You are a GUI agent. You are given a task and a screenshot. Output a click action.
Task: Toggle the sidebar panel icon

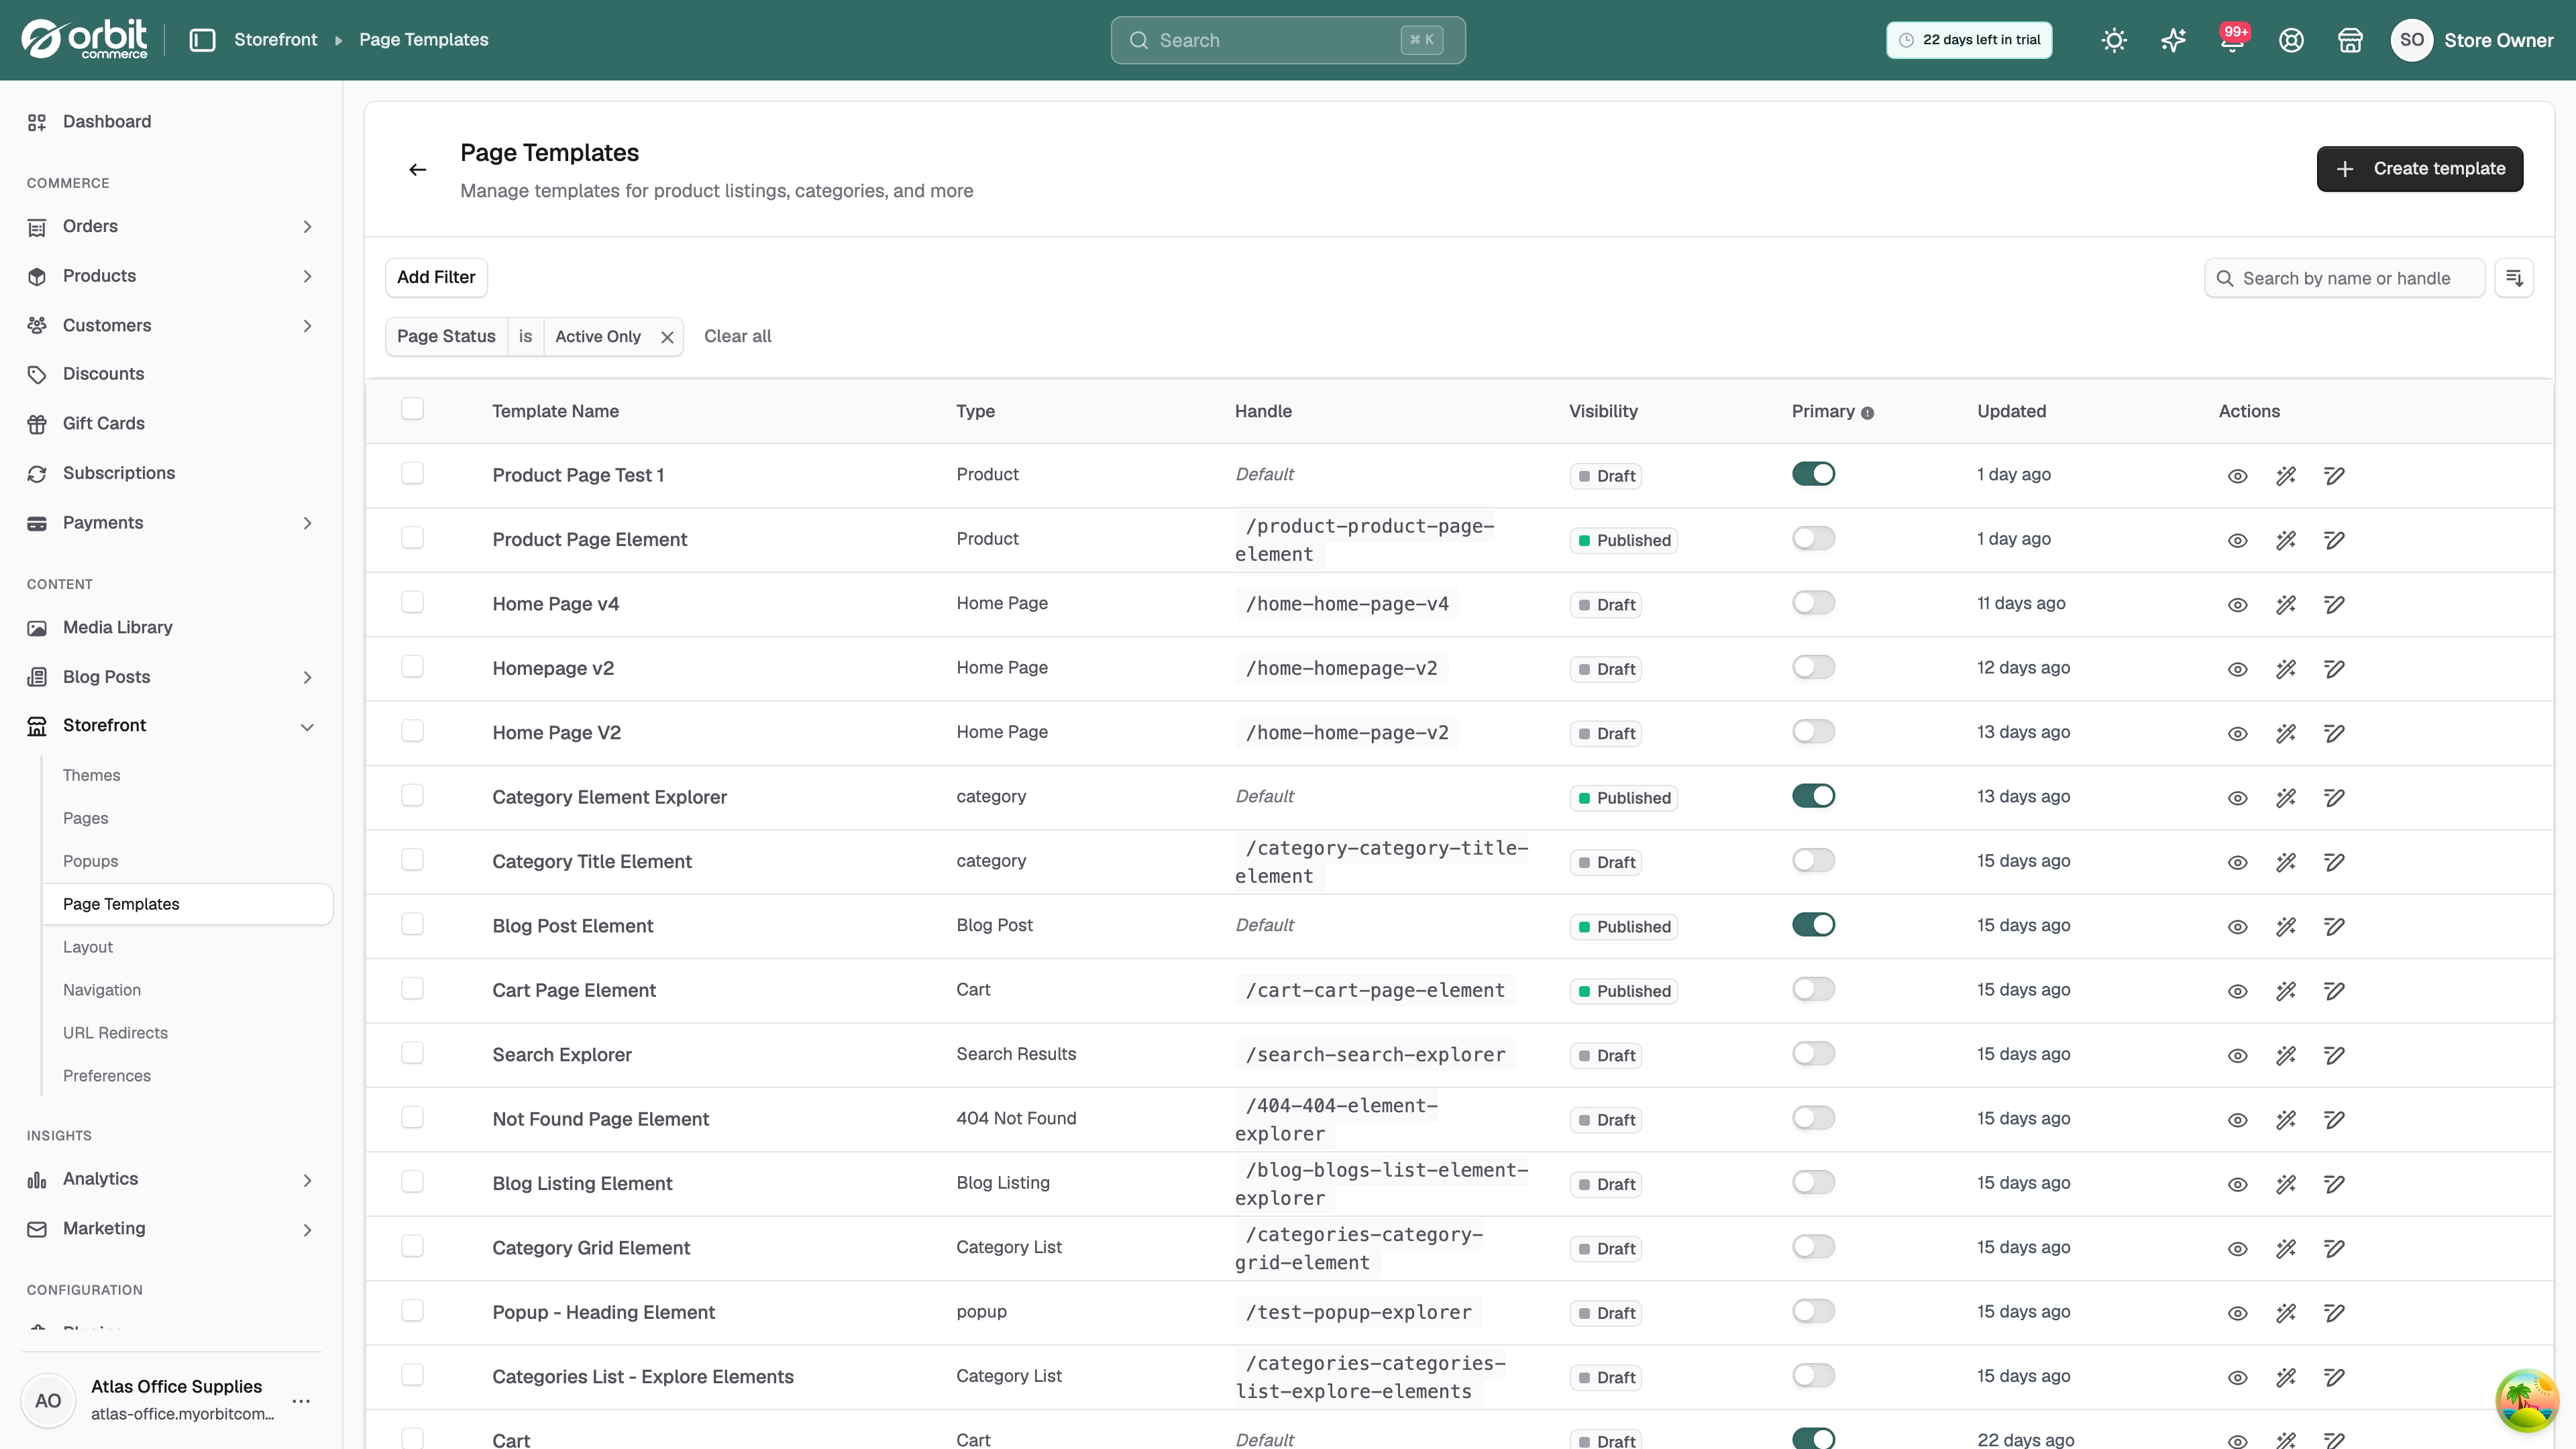(202, 40)
